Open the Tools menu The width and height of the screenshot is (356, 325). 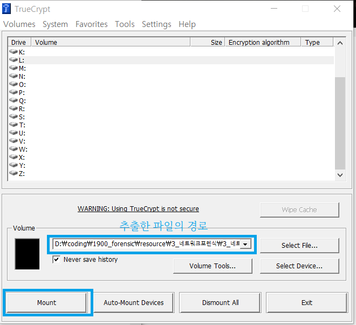[x=125, y=24]
